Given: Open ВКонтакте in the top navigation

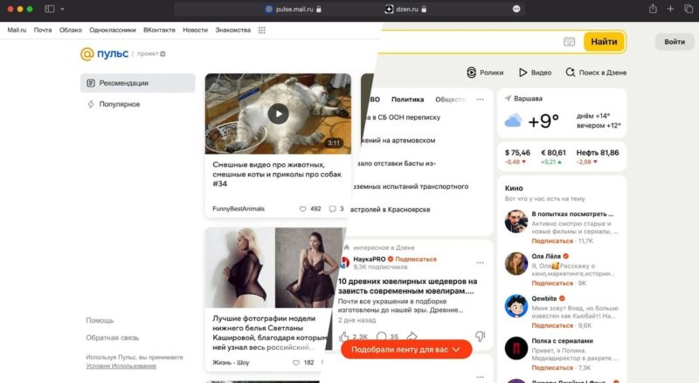Looking at the screenshot, I should tap(159, 30).
